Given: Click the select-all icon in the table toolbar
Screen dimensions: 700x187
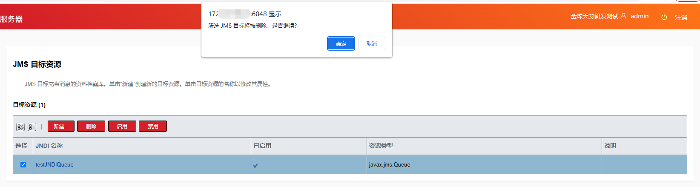Looking at the screenshot, I should pos(20,127).
